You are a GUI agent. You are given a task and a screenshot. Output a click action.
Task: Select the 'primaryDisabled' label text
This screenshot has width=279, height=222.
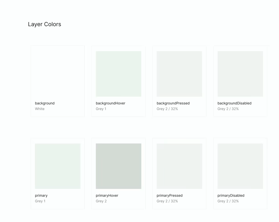231,196
